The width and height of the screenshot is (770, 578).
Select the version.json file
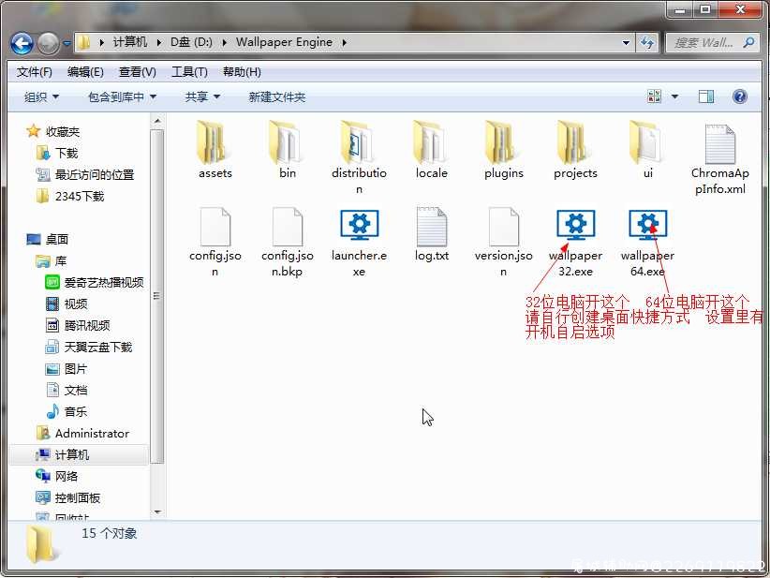pos(503,242)
